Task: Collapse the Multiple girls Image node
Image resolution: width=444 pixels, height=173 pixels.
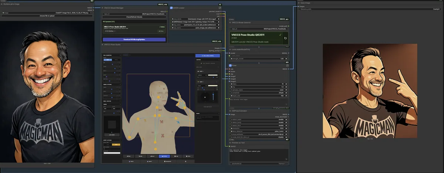Action: pyautogui.click(x=2, y=4)
